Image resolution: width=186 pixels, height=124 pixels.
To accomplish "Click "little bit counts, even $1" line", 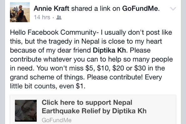I will click(x=48, y=86).
